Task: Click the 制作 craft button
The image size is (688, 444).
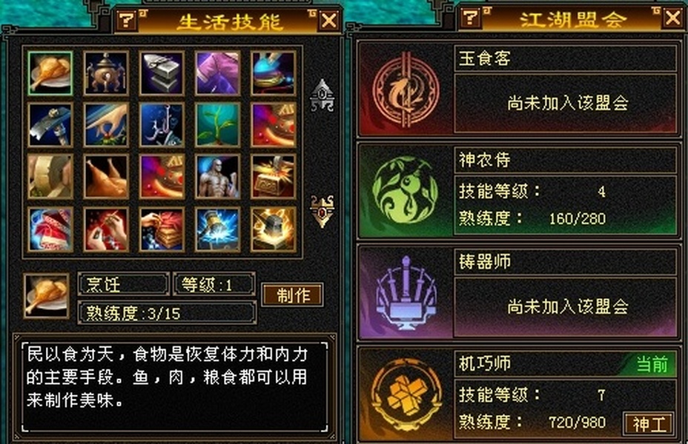Action: pos(293,295)
